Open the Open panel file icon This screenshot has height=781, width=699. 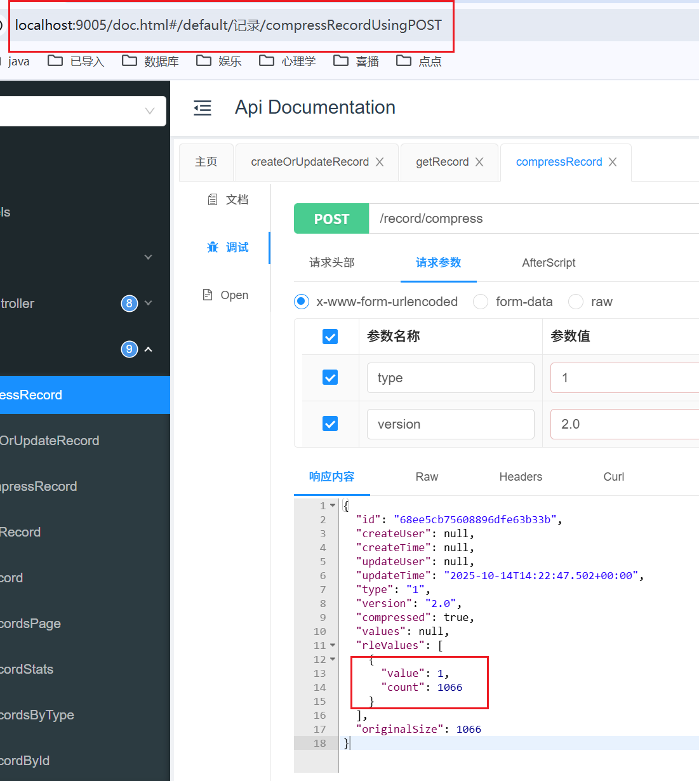(x=208, y=295)
